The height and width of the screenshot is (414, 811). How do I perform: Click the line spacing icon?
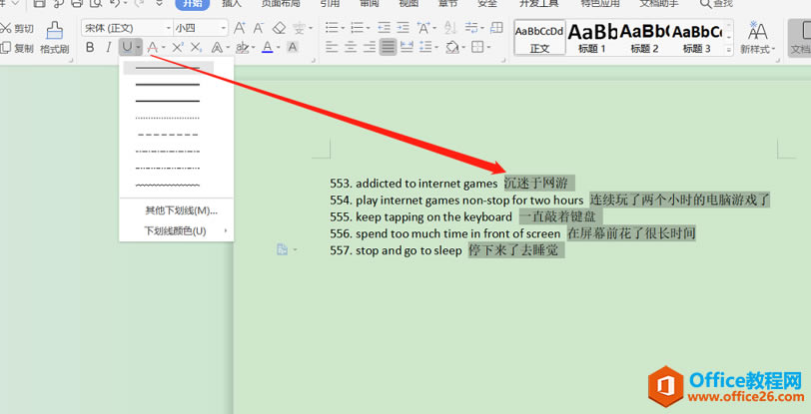[x=426, y=48]
